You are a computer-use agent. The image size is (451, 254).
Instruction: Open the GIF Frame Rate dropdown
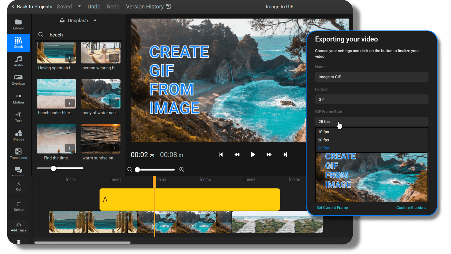coord(371,122)
